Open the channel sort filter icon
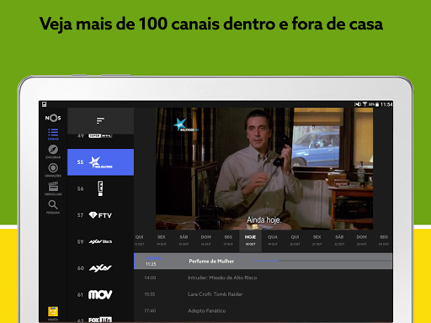The image size is (431, 323). (x=100, y=120)
